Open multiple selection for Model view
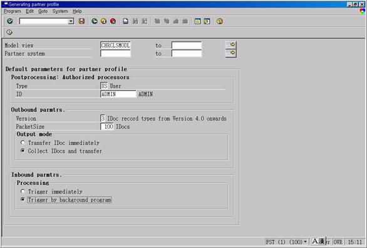Viewport: 367px width, 248px height. (x=231, y=45)
